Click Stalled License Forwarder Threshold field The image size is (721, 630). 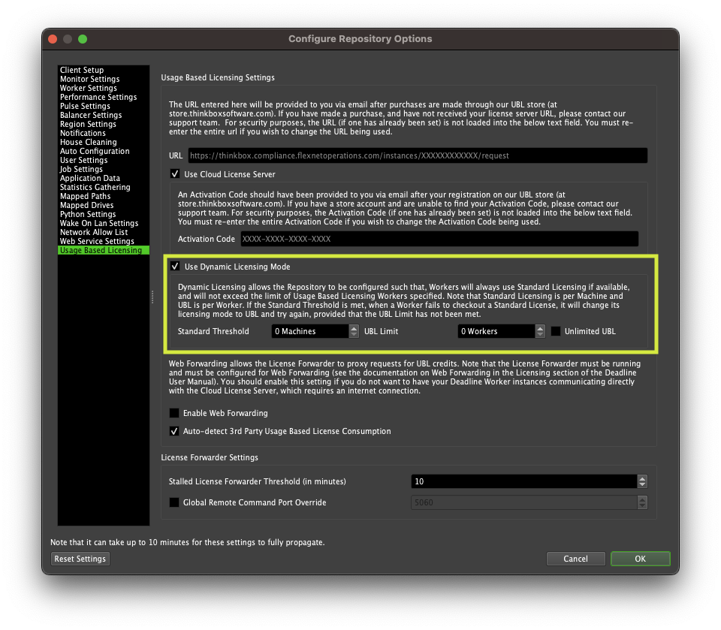click(x=523, y=481)
